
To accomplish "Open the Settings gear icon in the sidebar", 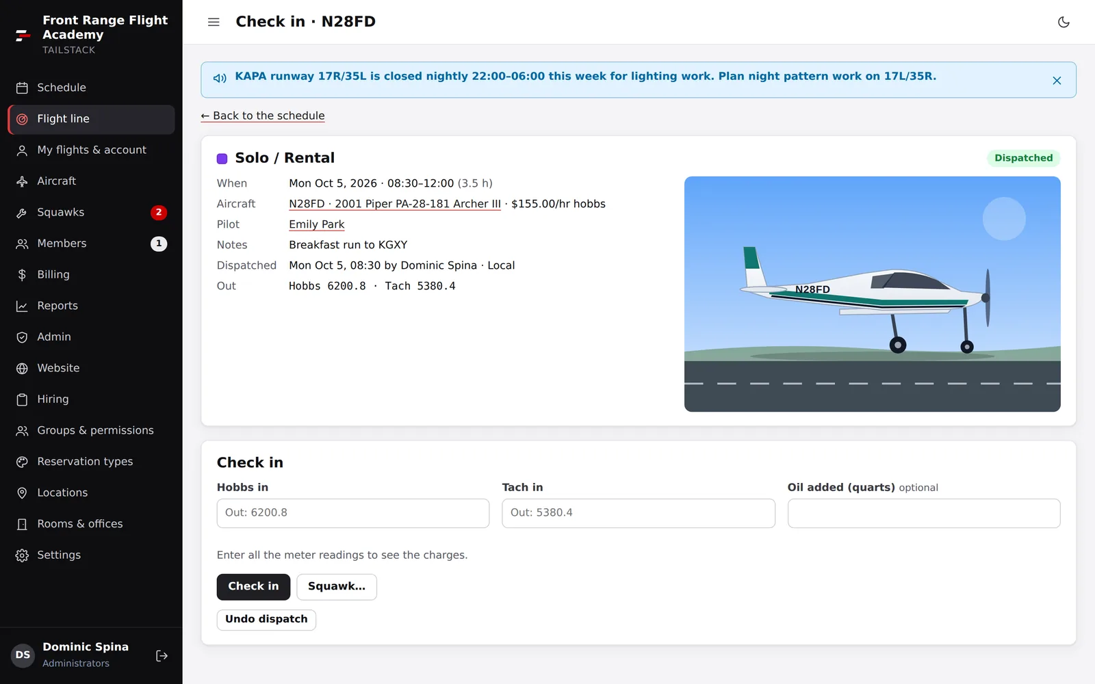I will point(22,555).
